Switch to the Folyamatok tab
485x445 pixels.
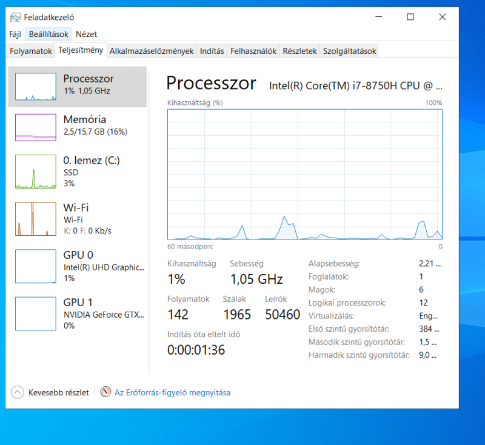click(x=31, y=51)
